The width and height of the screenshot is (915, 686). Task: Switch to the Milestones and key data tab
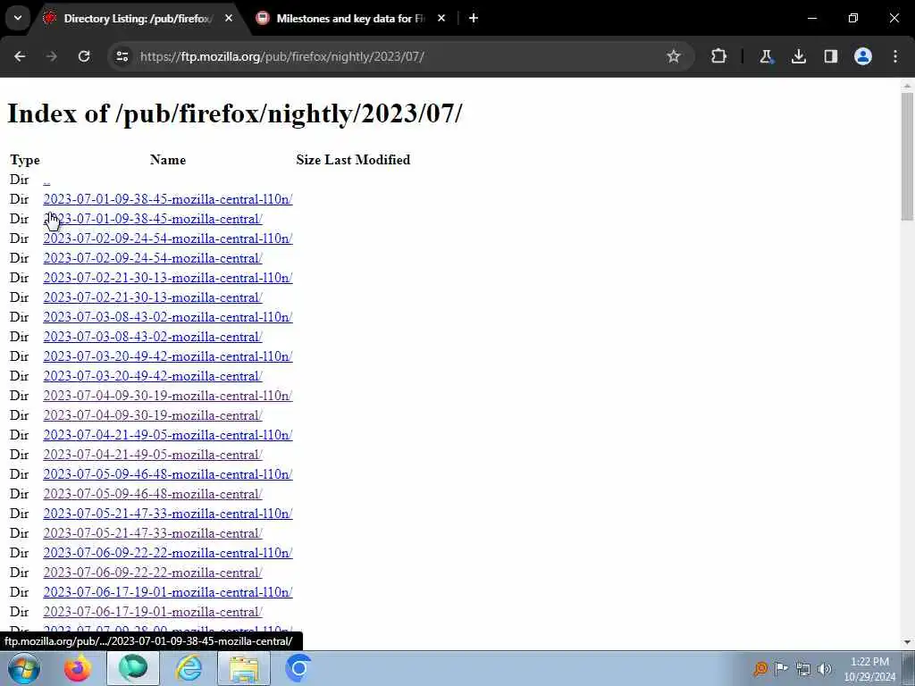point(350,18)
